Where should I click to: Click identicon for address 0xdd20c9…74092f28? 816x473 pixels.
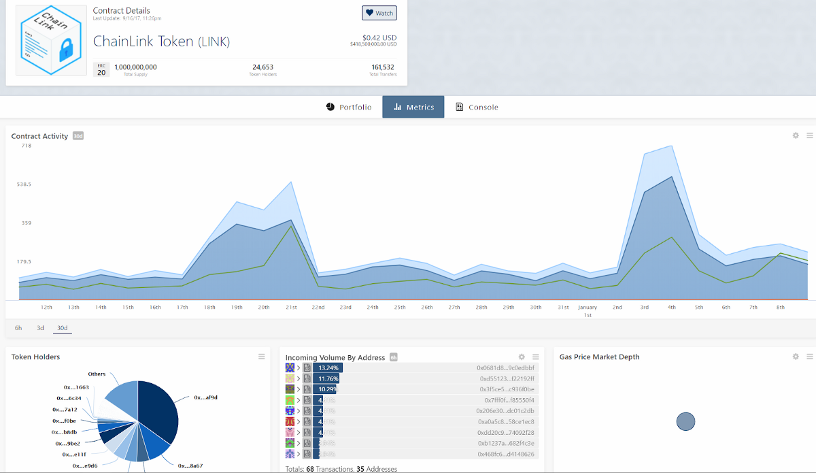(290, 432)
